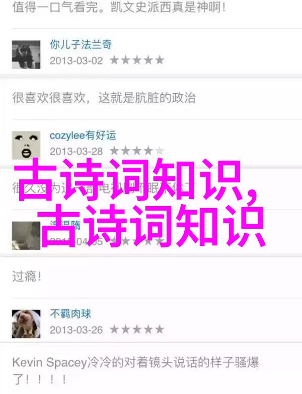Open the Kevin Spacey review text

coord(135,371)
